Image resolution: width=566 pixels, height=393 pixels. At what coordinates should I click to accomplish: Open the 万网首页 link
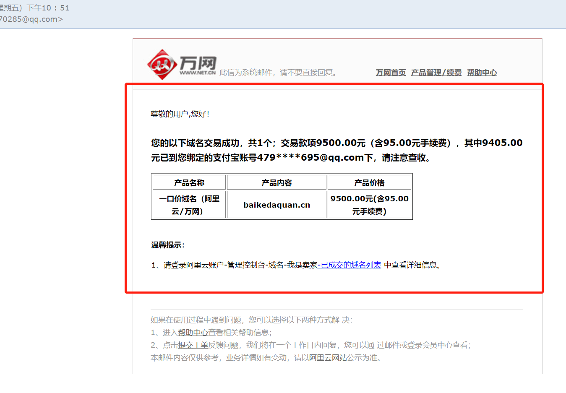pyautogui.click(x=391, y=73)
